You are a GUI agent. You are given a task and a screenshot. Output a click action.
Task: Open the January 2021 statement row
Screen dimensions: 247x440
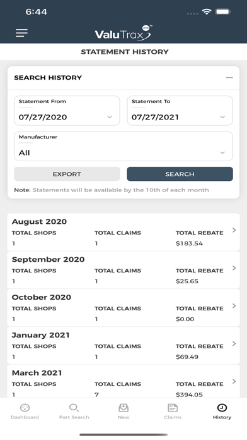(123, 346)
